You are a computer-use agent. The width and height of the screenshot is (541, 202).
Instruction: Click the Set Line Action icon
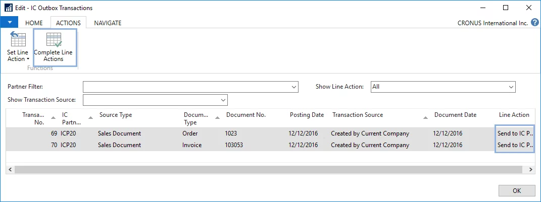point(18,39)
